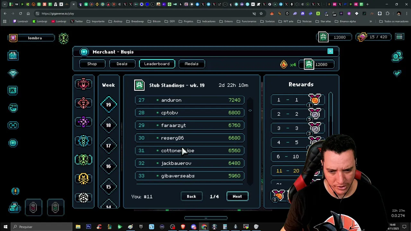Open the Twitter bookmark
The width and height of the screenshot is (411, 231).
tap(76, 21)
